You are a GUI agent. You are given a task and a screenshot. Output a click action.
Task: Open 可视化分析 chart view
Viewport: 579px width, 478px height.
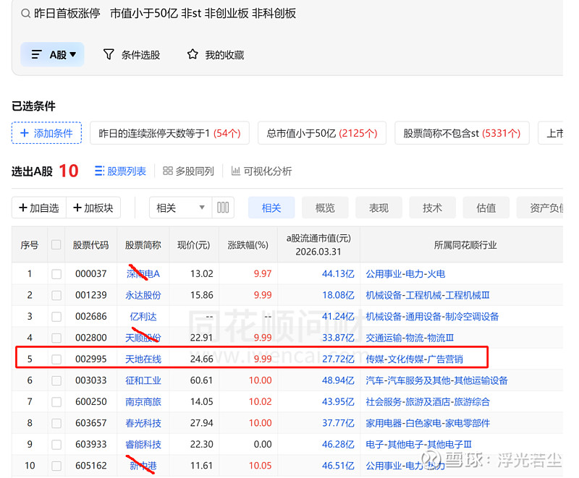pyautogui.click(x=236, y=171)
